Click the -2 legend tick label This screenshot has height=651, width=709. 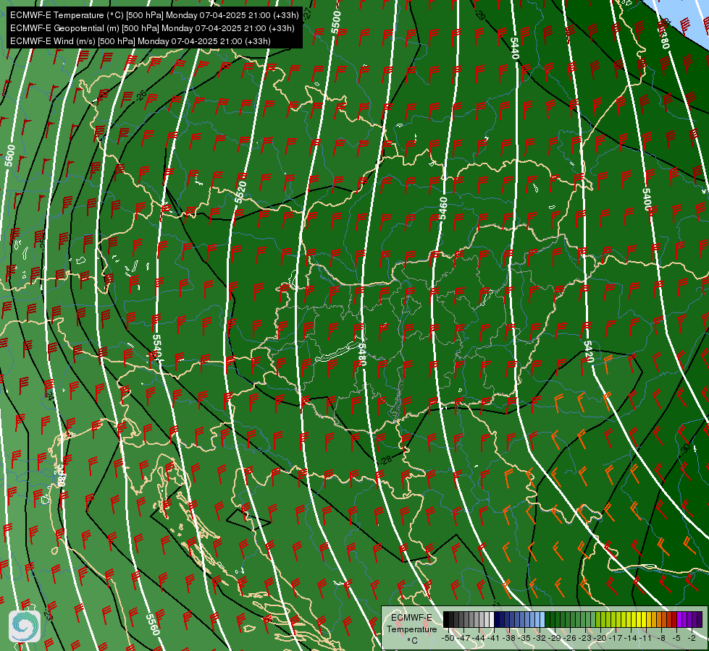(692, 638)
